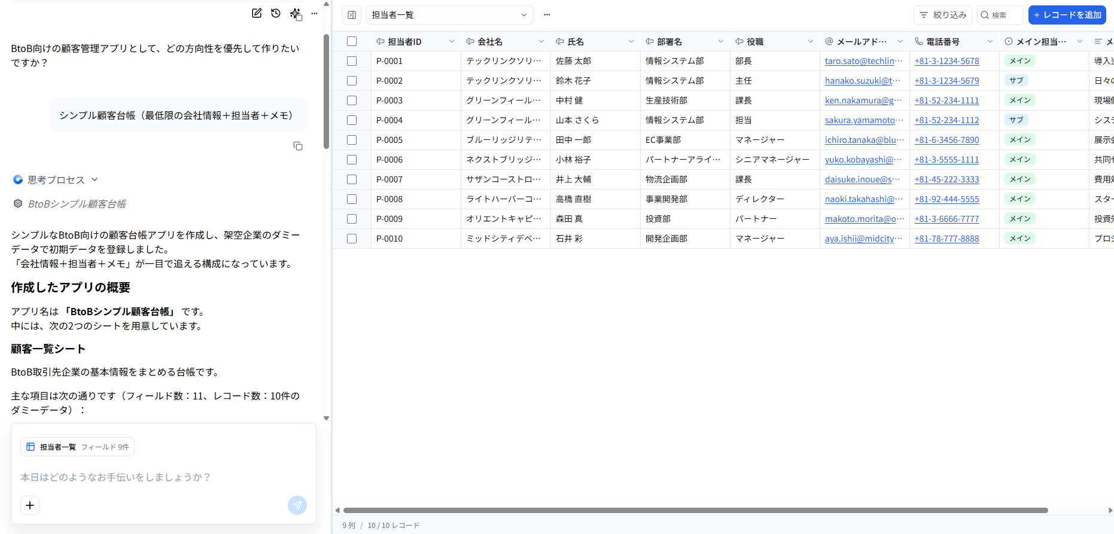Click the メイン担当 column header
Screen dimensions: 1114x534
(1044, 41)
